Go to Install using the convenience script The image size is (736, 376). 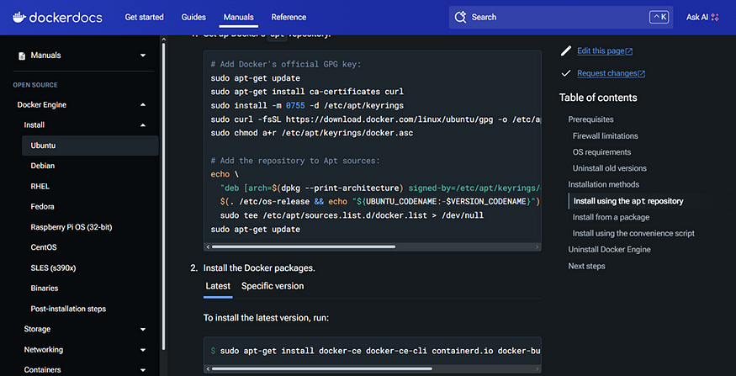pyautogui.click(x=633, y=233)
